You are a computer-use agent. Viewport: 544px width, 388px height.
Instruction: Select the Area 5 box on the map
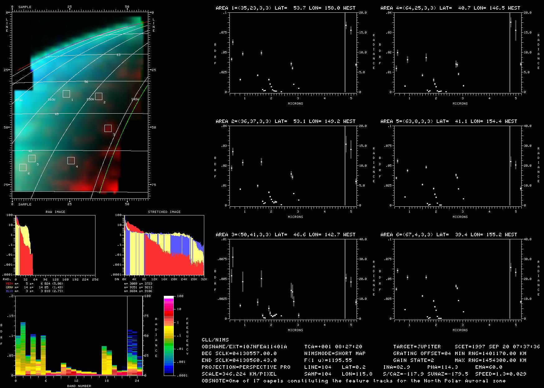tap(32, 158)
